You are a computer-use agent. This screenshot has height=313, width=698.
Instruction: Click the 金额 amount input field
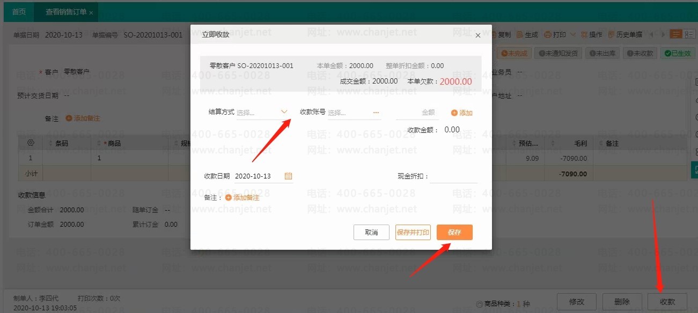pos(417,113)
